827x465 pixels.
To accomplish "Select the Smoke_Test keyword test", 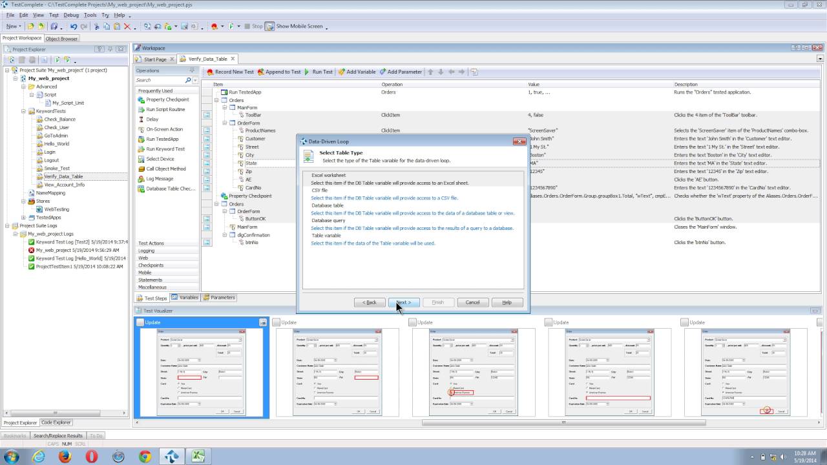I will [x=57, y=168].
